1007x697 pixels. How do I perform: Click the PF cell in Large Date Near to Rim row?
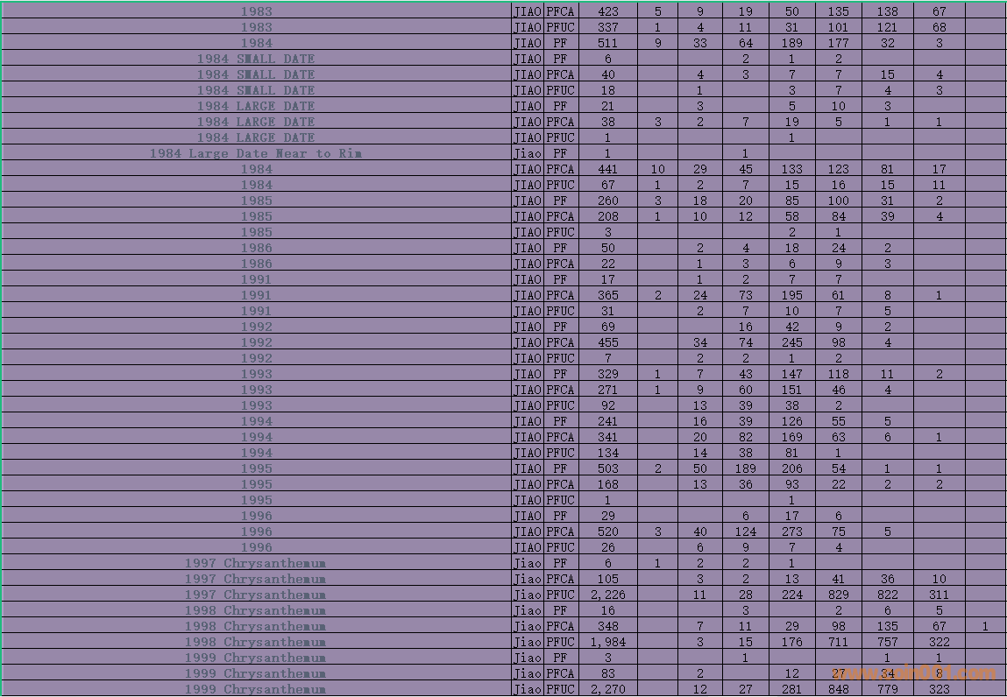561,153
